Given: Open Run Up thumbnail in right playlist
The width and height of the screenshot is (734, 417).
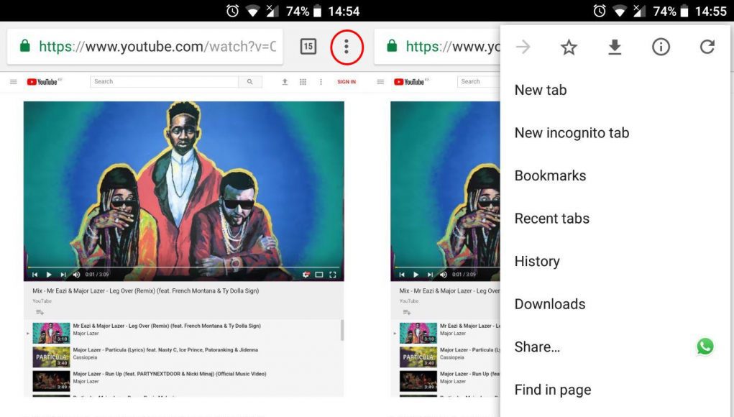Looking at the screenshot, I should pyautogui.click(x=418, y=381).
